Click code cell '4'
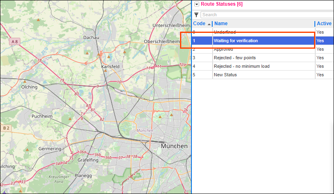The image size is (334, 194). point(194,66)
